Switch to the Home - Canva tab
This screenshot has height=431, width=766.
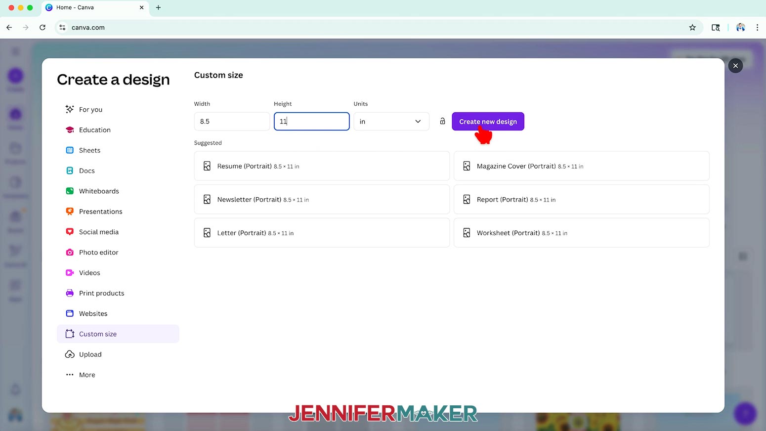tap(95, 7)
